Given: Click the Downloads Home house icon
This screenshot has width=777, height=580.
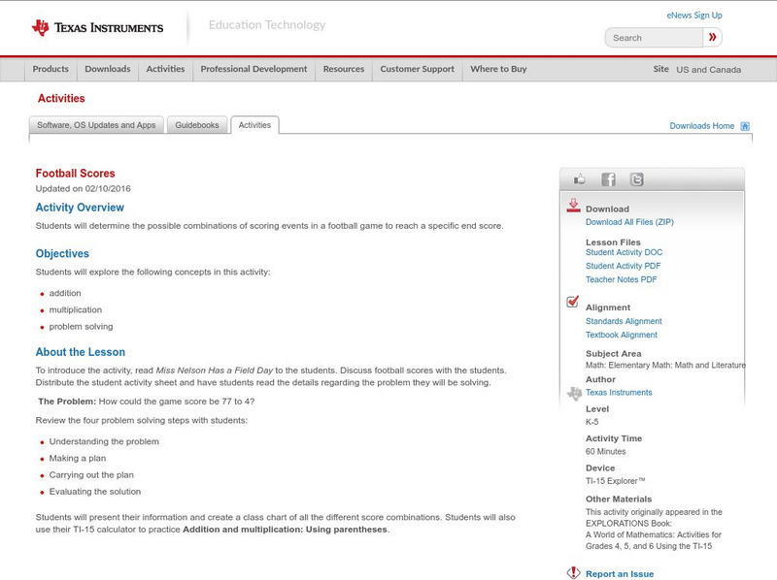Looking at the screenshot, I should tap(745, 126).
